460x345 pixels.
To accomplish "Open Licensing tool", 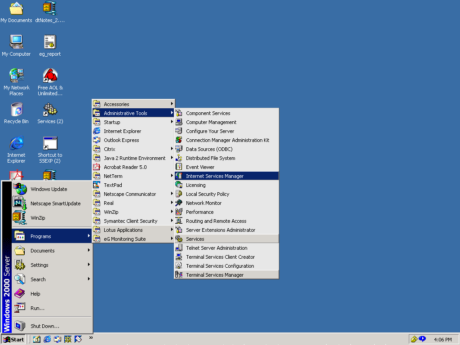I will tap(226, 185).
